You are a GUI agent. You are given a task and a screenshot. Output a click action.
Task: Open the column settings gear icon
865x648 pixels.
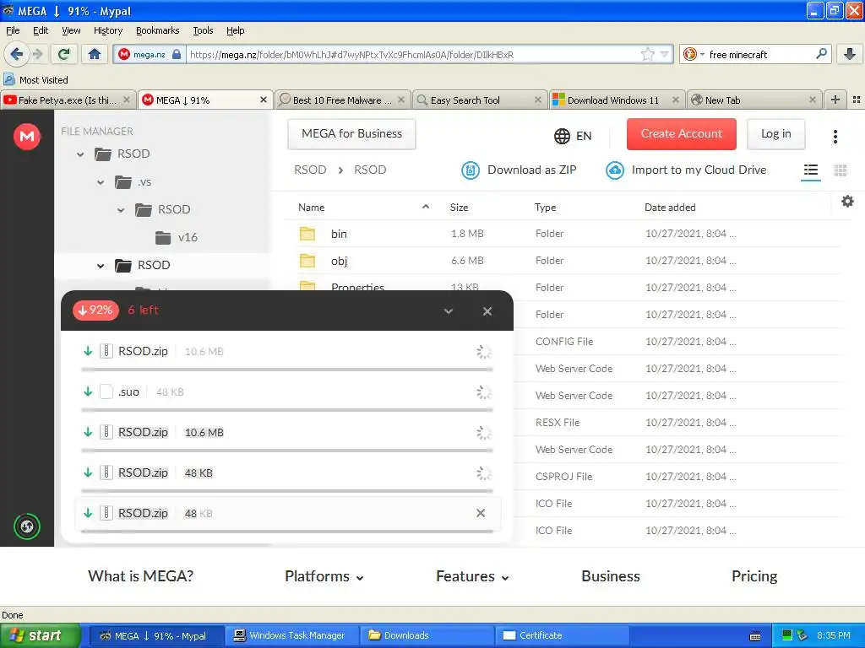[847, 202]
